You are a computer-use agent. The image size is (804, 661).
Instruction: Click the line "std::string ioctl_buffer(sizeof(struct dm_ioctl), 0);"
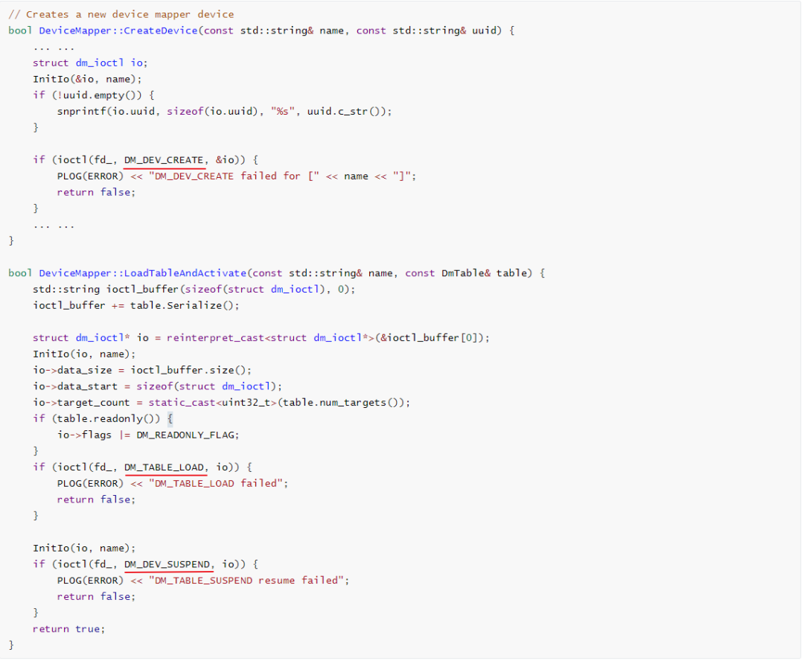coord(194,290)
